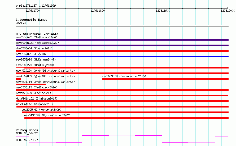Click the red esv3683379 variant bar
The width and height of the screenshot is (236, 146).
tap(165, 79)
